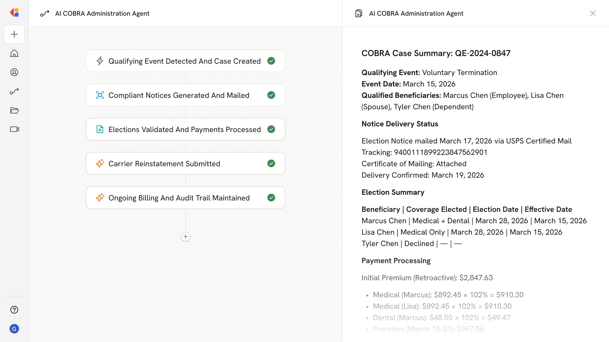Click the green check on Carrier Reinstatement step

point(271,163)
